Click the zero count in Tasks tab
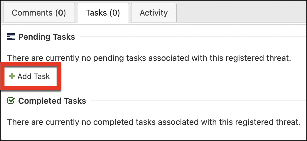This screenshot has height=141, width=307. pyautogui.click(x=114, y=13)
